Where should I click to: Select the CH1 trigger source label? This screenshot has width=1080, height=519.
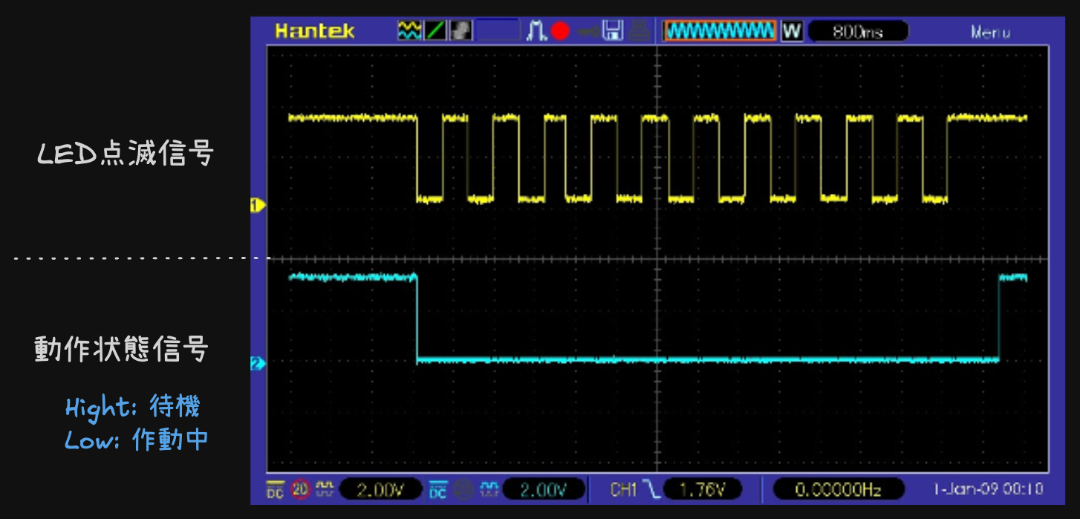pyautogui.click(x=624, y=489)
